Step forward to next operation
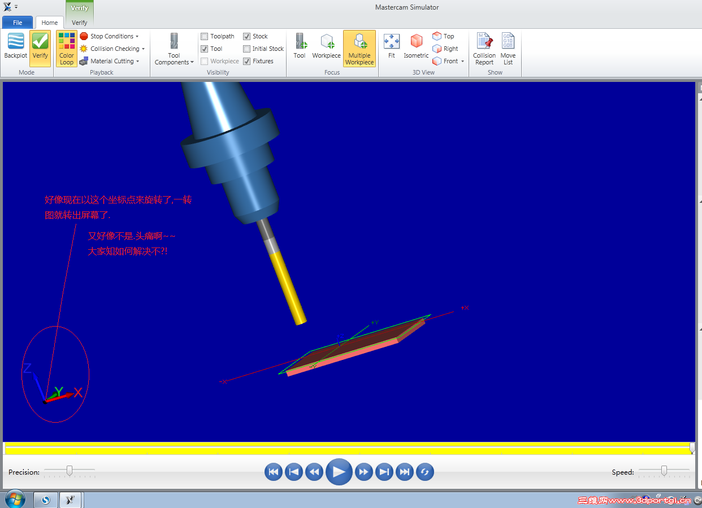The image size is (702, 508). (x=384, y=472)
